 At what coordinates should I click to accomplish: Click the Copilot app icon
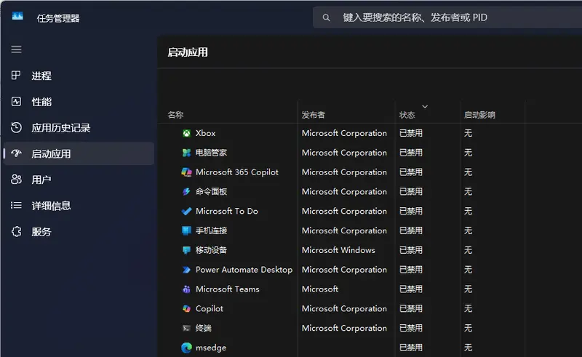click(186, 309)
